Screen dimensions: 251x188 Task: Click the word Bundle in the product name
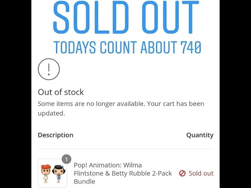pos(85,182)
